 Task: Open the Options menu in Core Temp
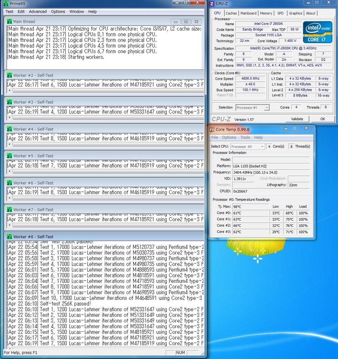(229, 137)
